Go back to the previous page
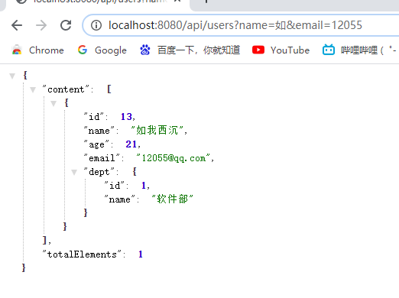This screenshot has height=298, width=399. pyautogui.click(x=17, y=25)
